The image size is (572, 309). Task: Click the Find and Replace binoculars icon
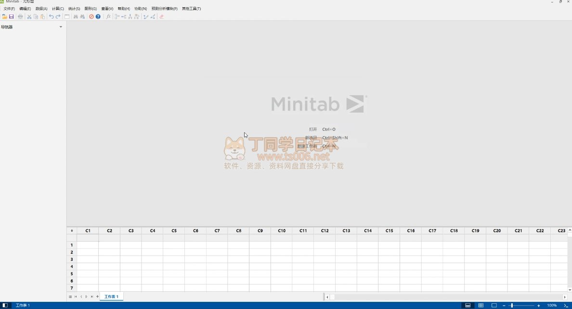pyautogui.click(x=82, y=17)
